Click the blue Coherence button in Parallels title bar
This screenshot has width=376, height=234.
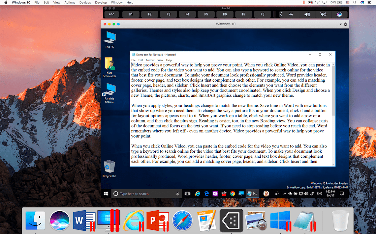click(118, 24)
